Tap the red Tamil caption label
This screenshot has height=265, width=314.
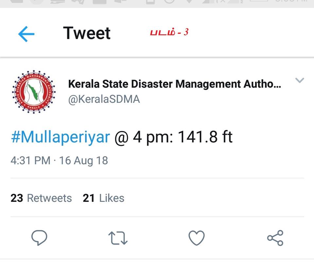pos(169,32)
